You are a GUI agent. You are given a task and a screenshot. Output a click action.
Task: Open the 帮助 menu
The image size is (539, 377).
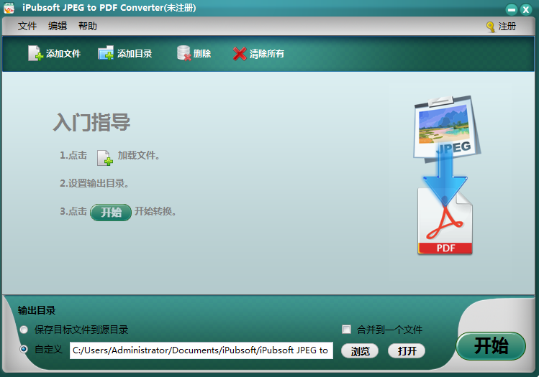tap(88, 26)
